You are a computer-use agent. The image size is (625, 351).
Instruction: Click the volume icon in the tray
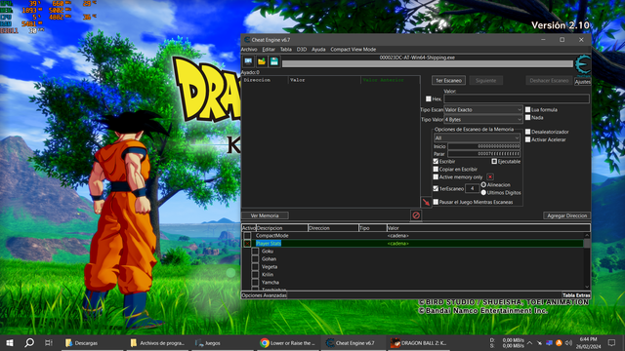(568, 342)
